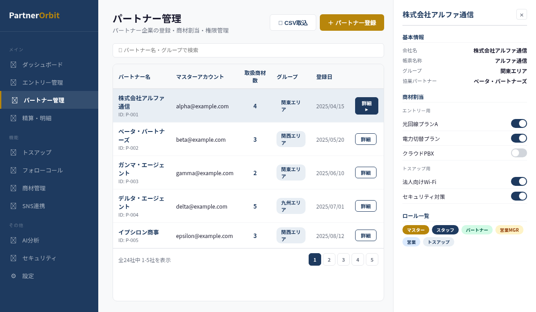Screen dimensions: 536x312
Task: Collapse details for 株式会社アルファ通信 row
Action: pyautogui.click(x=366, y=106)
